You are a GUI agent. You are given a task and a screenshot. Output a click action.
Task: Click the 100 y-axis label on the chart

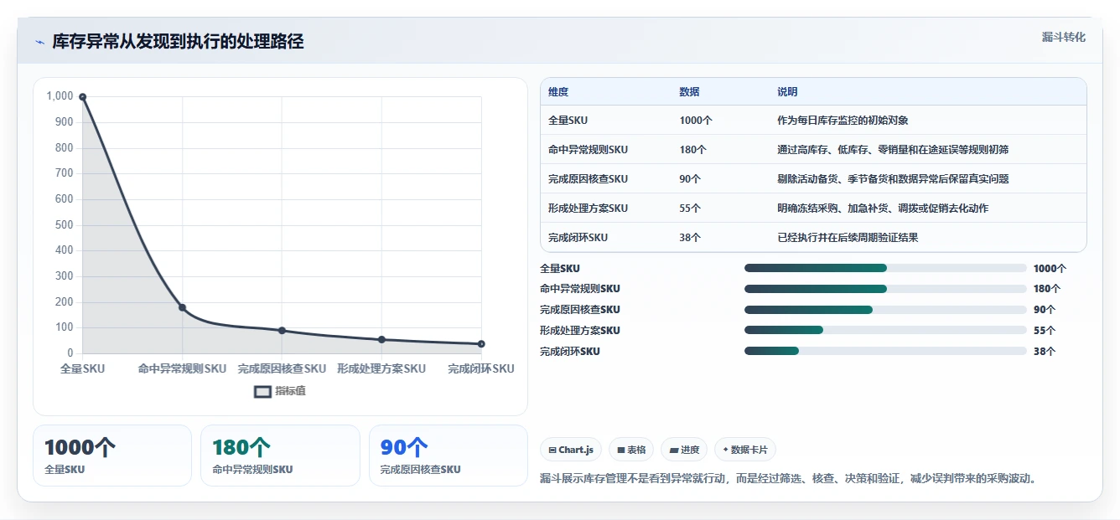pyautogui.click(x=65, y=327)
